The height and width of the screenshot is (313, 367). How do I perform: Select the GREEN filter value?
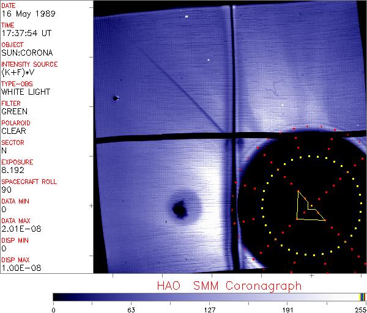point(15,111)
